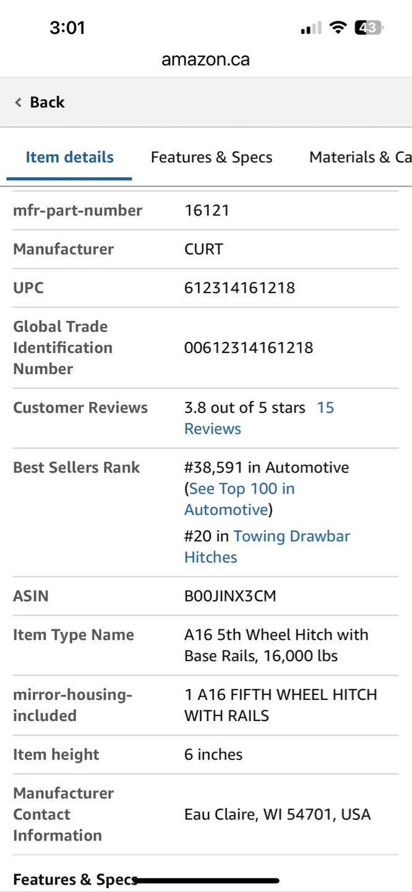Screen dimensions: 412x892
Task: Tap the amazon.ca address bar
Action: tap(205, 59)
